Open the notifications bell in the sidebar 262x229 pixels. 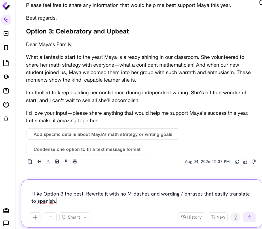[6, 119]
